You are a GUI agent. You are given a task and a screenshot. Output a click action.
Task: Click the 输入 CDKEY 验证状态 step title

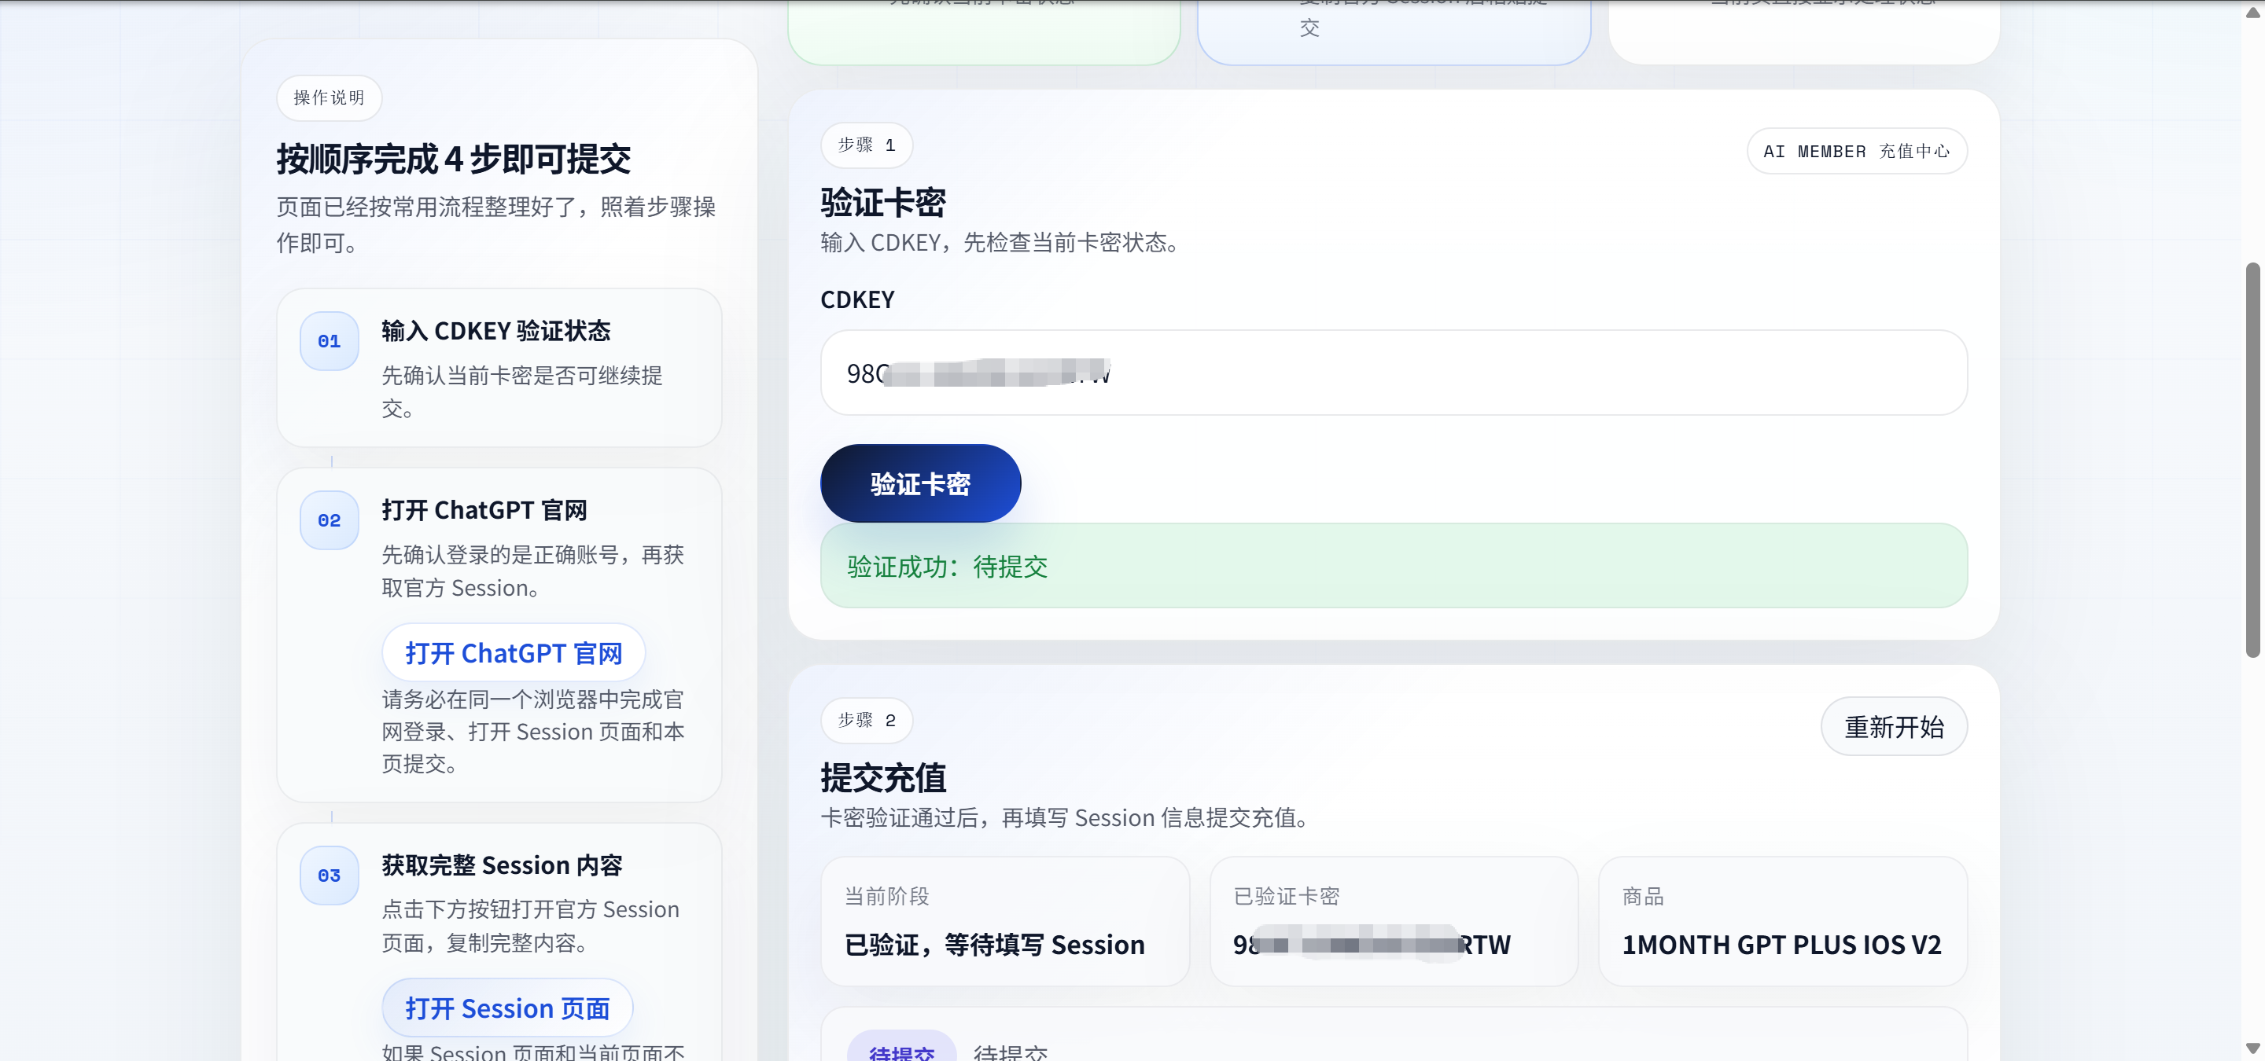[496, 330]
